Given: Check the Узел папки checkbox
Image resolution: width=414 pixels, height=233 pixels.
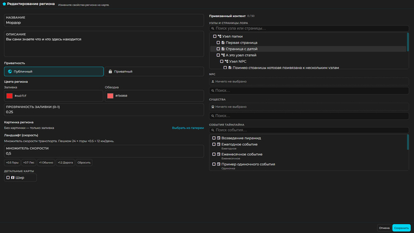Looking at the screenshot, I should coord(215,37).
